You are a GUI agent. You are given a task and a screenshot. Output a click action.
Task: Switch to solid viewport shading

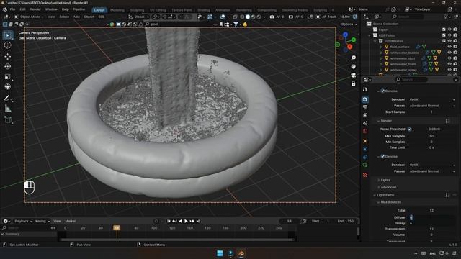(x=248, y=17)
